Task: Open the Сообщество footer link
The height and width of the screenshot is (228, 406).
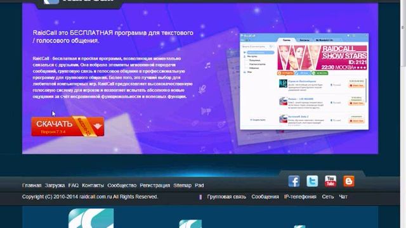Action: [x=122, y=186]
